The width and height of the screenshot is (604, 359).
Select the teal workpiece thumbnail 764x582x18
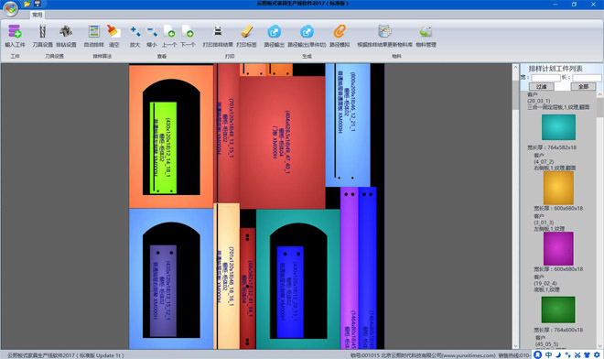coord(558,127)
